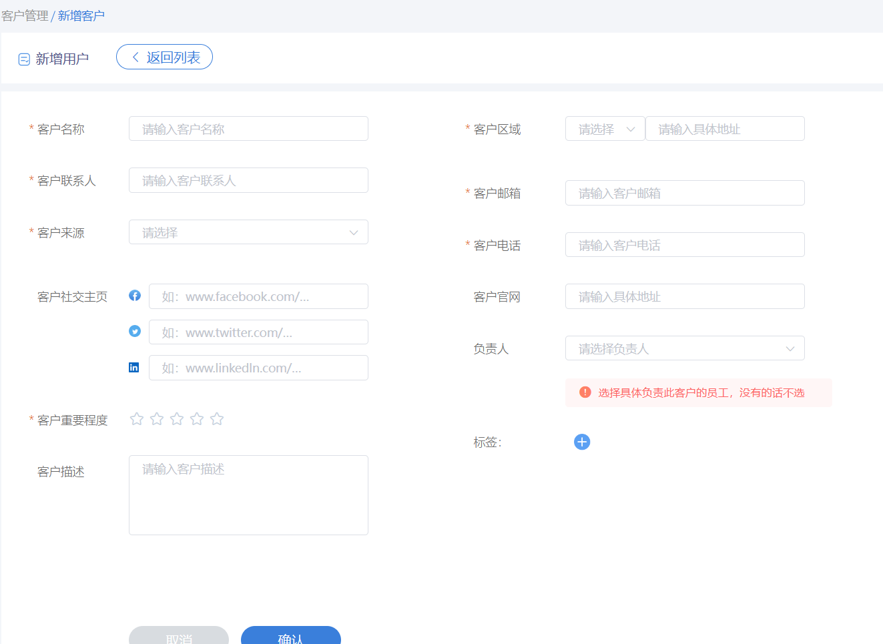
Task: Go to 客户管理 breadcrumb
Action: tap(25, 15)
